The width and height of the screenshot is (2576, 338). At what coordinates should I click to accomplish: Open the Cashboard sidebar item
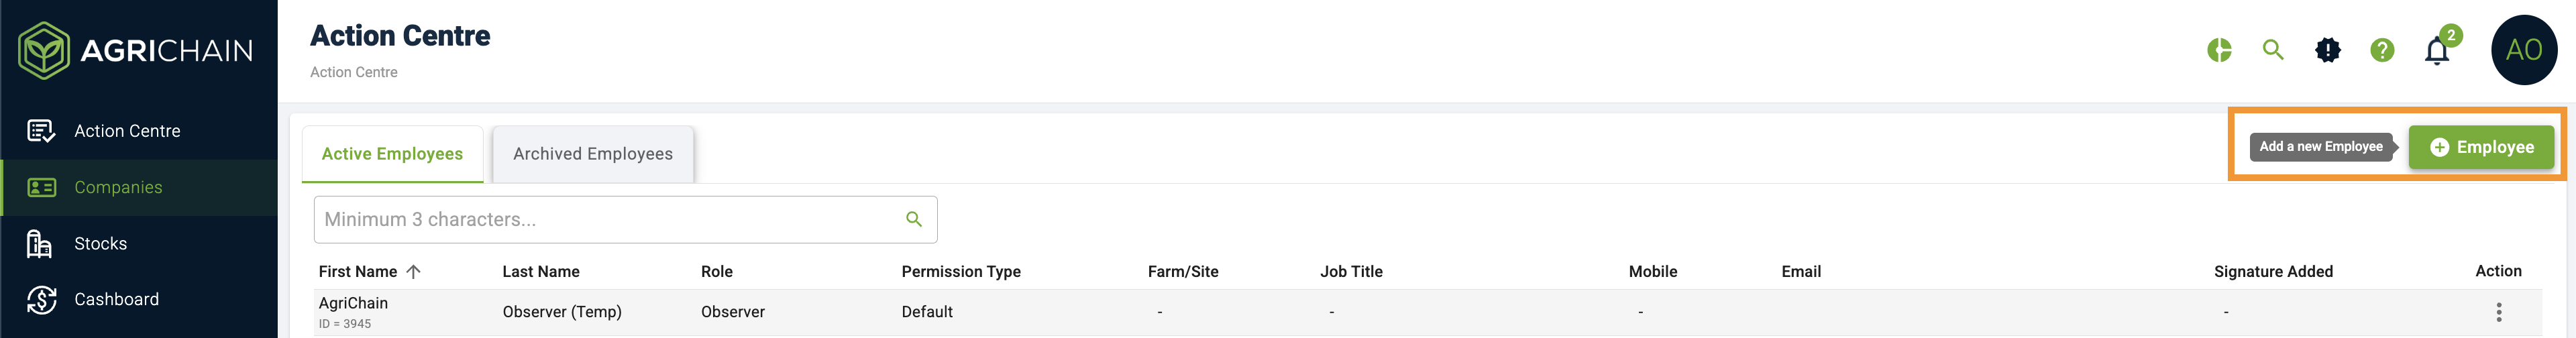116,299
